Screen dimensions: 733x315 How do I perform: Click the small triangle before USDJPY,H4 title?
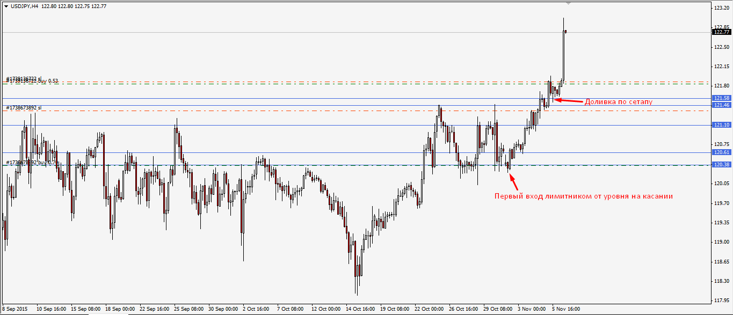pos(6,6)
